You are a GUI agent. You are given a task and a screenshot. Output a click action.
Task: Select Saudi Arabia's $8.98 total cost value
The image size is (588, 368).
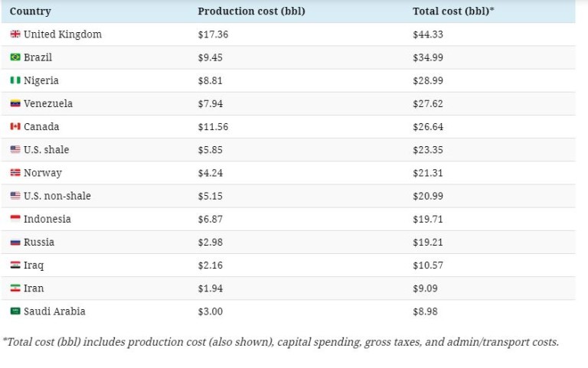tap(425, 311)
